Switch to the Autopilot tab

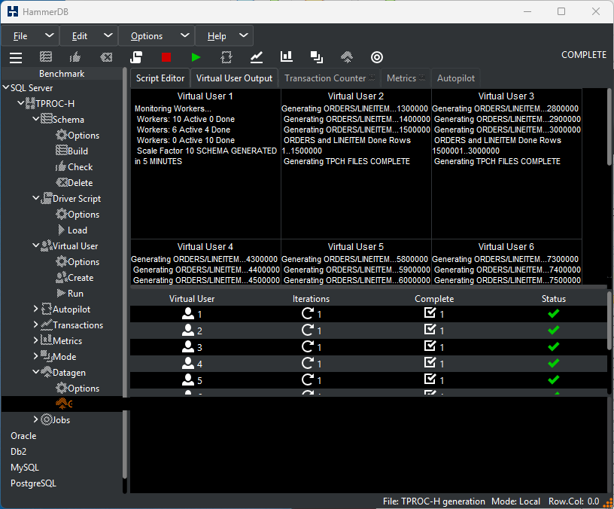456,78
